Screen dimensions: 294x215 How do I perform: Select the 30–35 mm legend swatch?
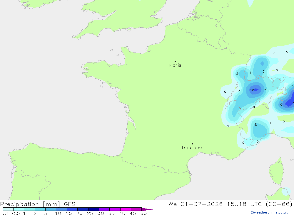click(104, 209)
